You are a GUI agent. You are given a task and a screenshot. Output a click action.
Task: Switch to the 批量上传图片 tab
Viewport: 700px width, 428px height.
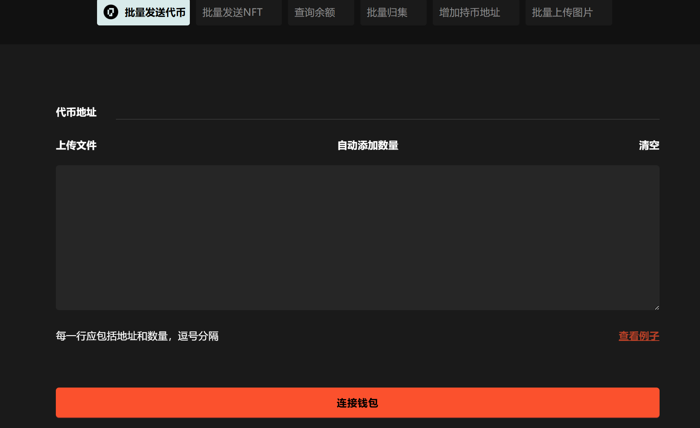pyautogui.click(x=569, y=12)
